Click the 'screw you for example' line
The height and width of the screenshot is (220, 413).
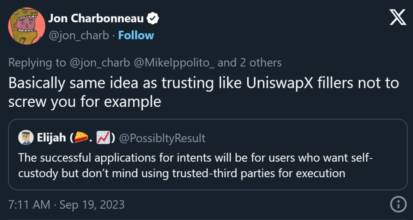point(85,102)
